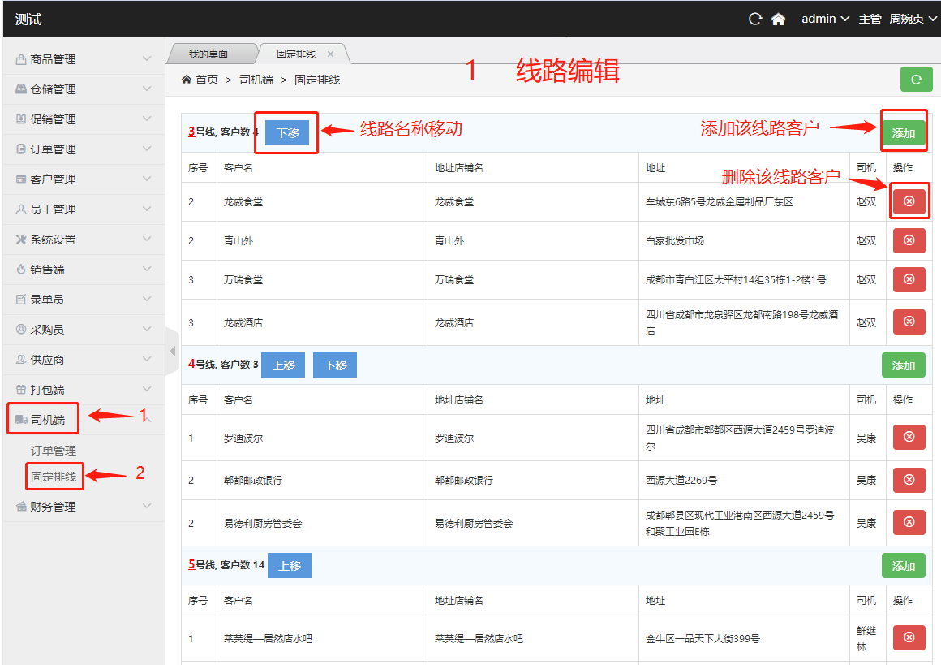Screen dimensions: 941x665
Task: Click 下移 button for route 3
Action: (287, 133)
